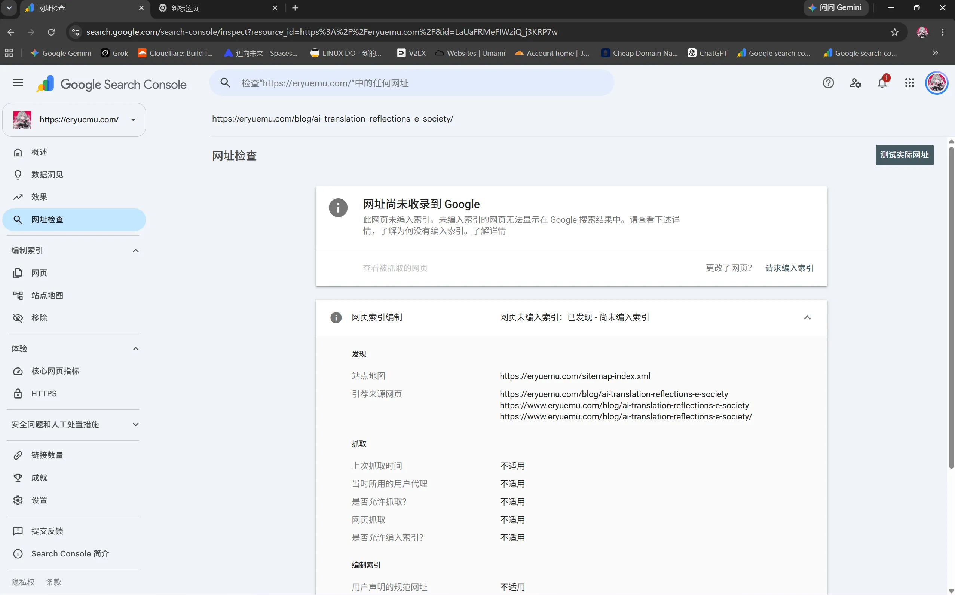Click the Google Search Console logo
Viewport: 955px width, 595px height.
[111, 84]
